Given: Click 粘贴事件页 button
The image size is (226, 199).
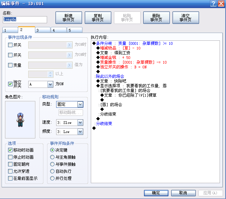Looking at the screenshot, I should [x=127, y=18].
